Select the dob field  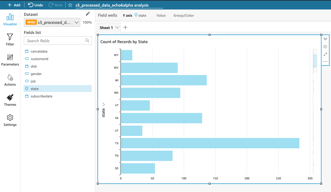58,66
